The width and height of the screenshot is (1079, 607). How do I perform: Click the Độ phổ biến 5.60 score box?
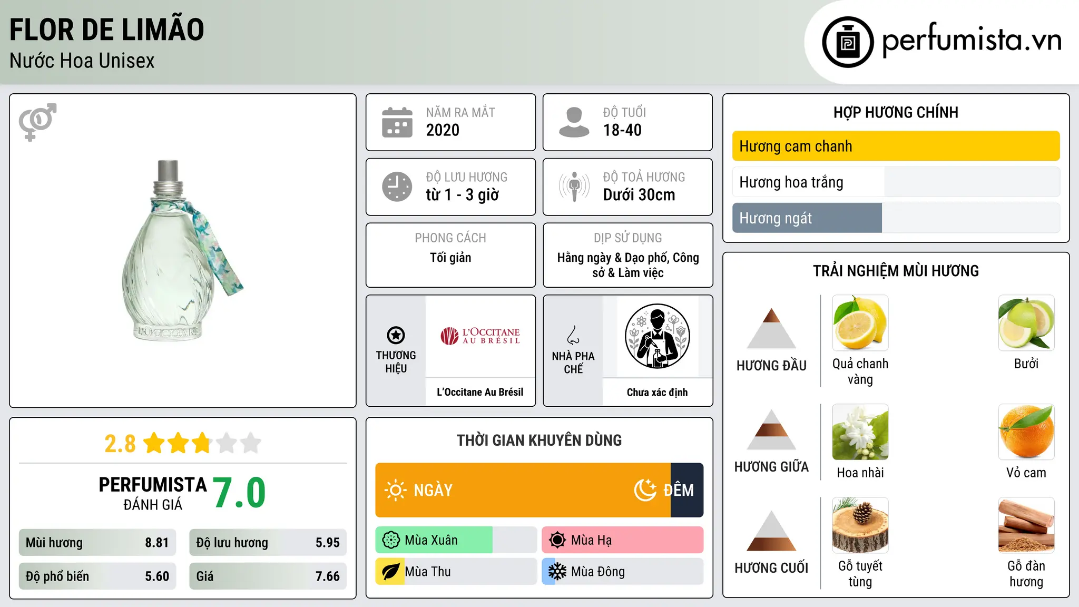(97, 576)
